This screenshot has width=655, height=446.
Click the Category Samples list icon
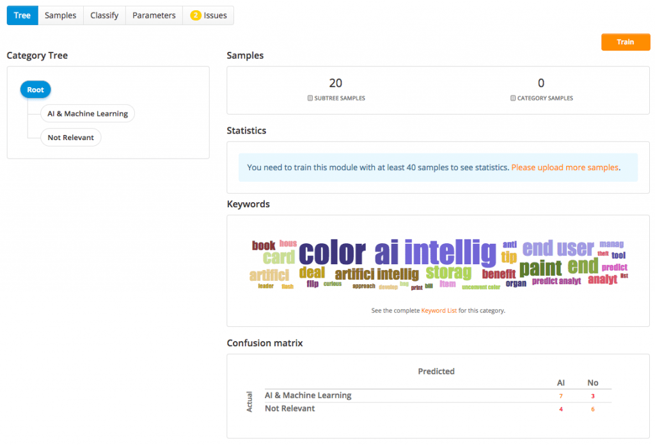tap(513, 99)
